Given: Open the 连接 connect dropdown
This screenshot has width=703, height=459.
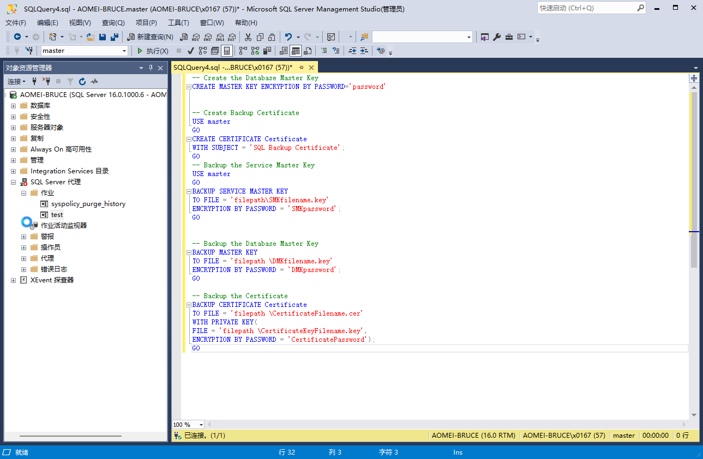Looking at the screenshot, I should (16, 81).
